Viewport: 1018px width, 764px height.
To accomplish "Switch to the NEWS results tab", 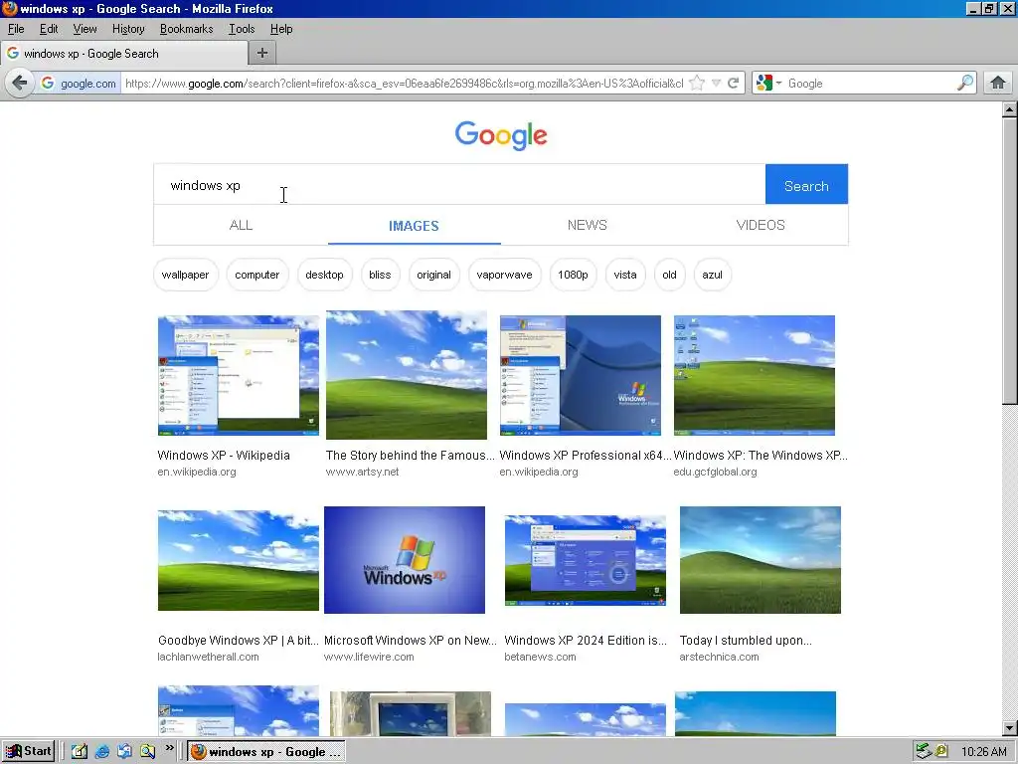I will point(587,225).
